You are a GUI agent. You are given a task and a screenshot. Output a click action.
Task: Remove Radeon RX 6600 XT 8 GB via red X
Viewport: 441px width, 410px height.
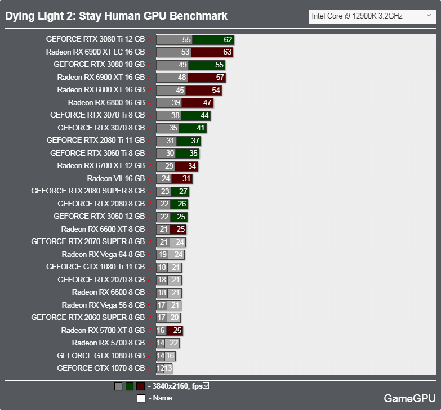click(149, 229)
